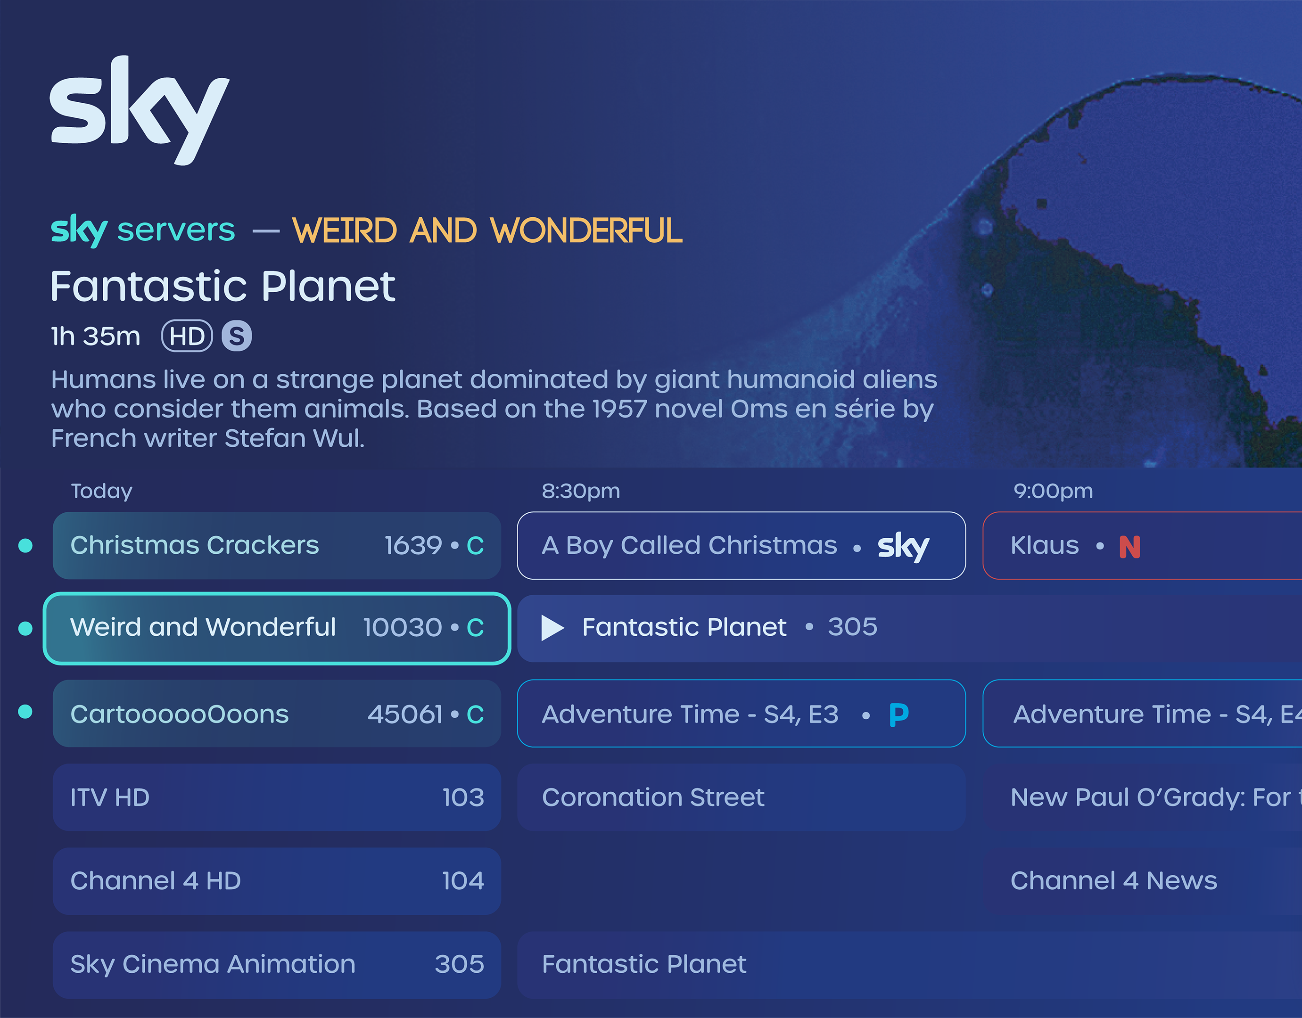
Task: Open the Fantastic Planet 305 now-playing tile
Action: click(x=909, y=628)
